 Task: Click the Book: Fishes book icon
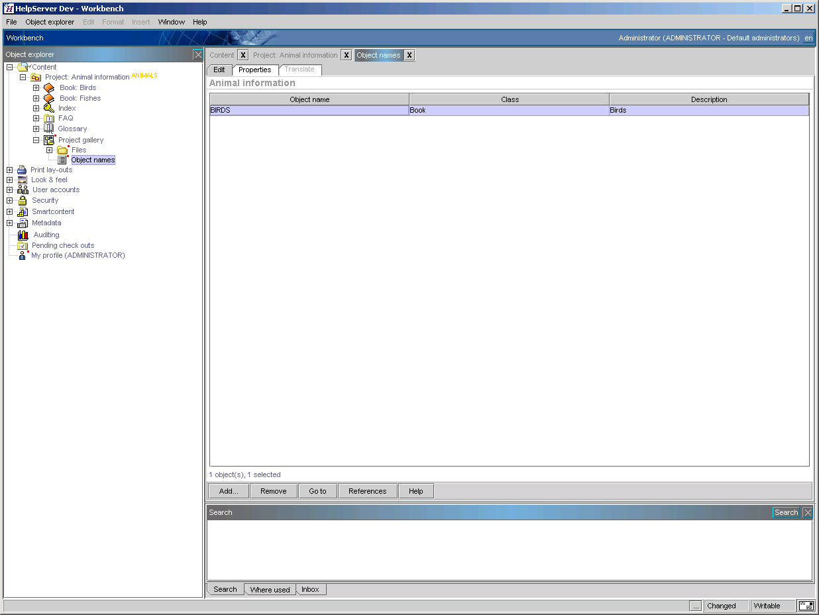point(49,98)
